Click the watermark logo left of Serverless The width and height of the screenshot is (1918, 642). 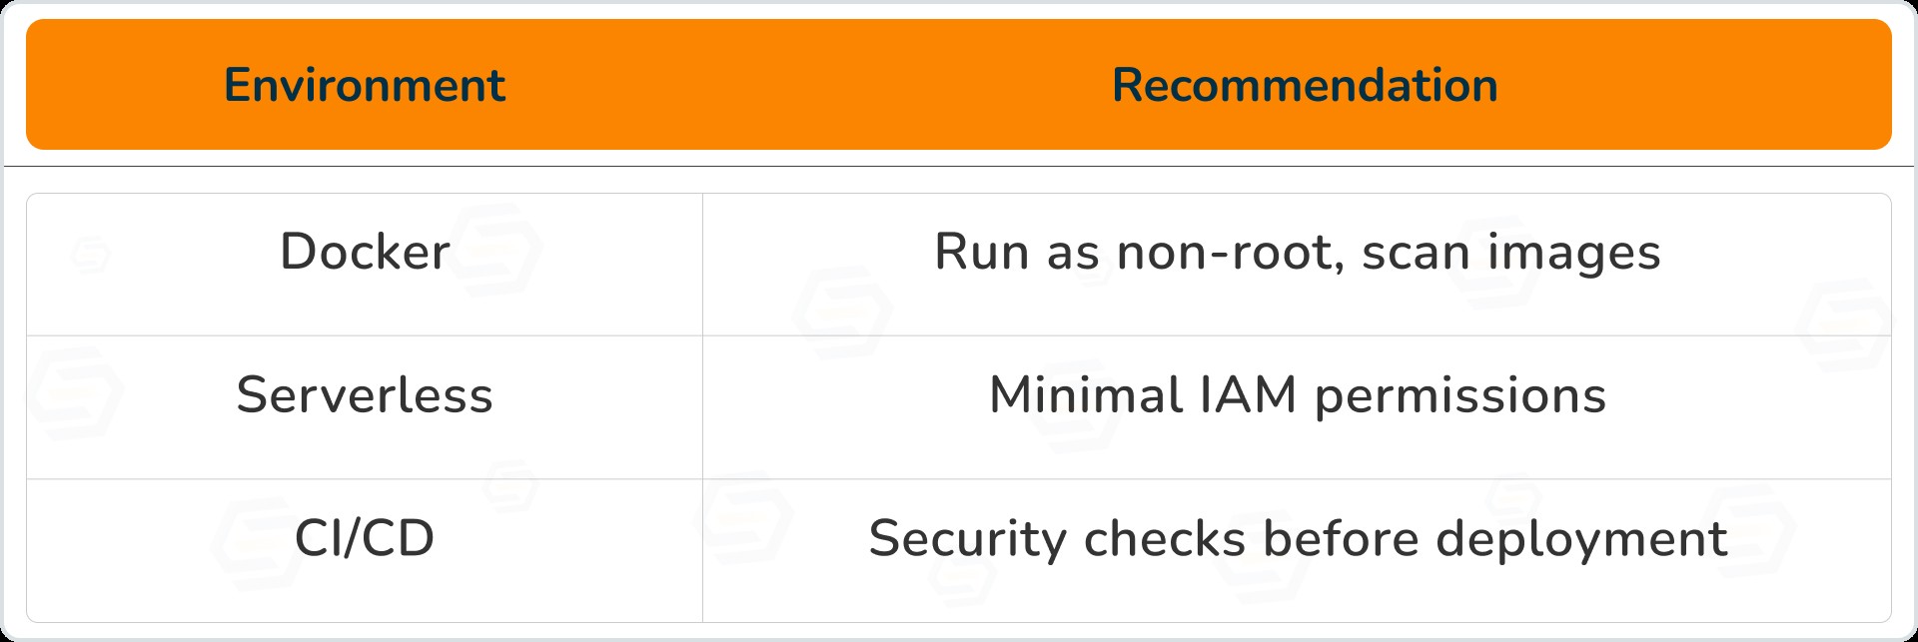75,394
